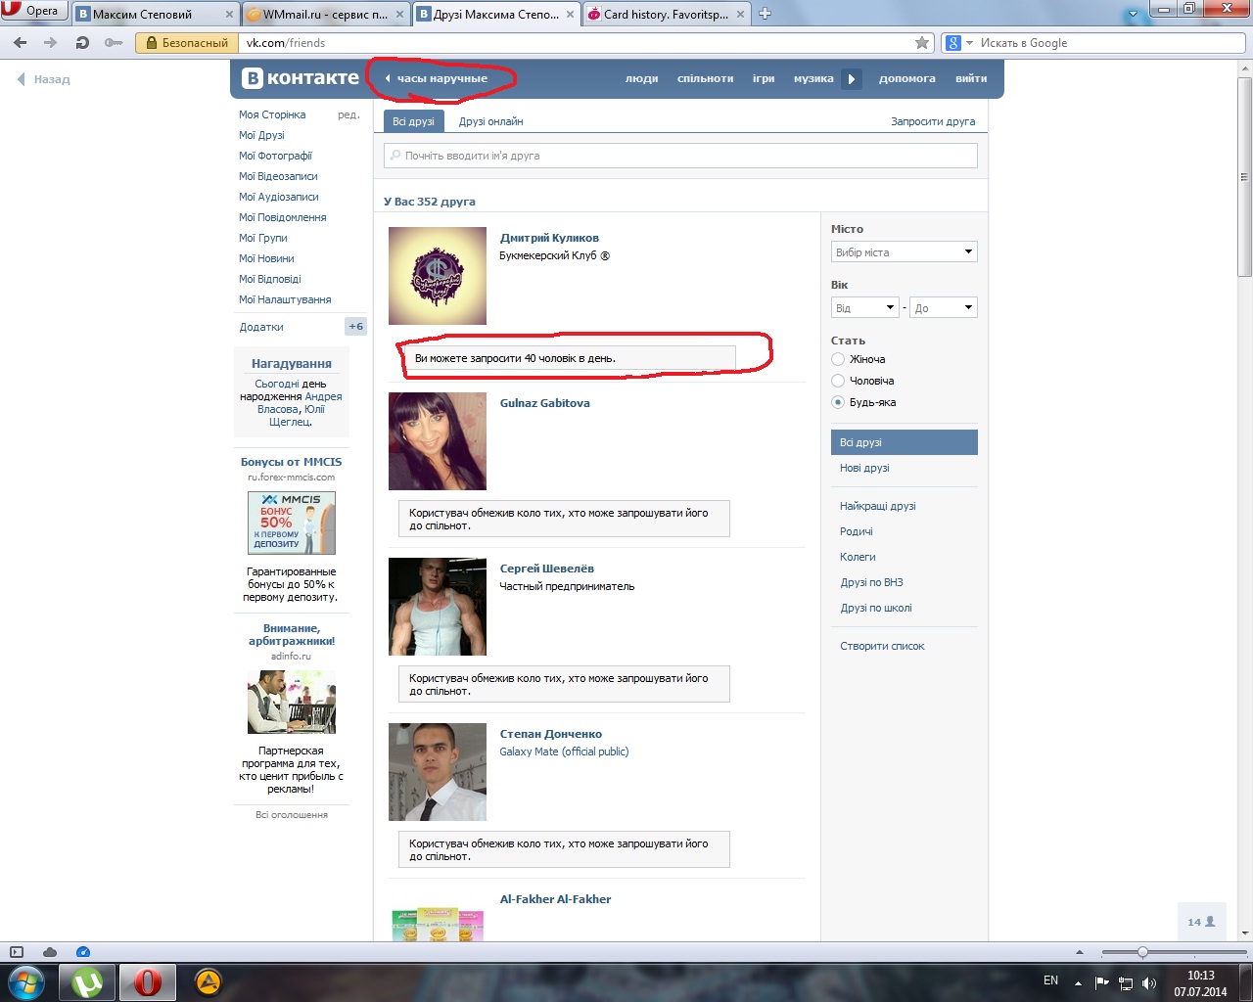
Task: Click the Opera panel toggle icon in status bar
Action: click(x=16, y=952)
